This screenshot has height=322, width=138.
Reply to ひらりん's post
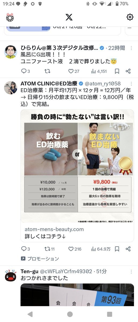click(26, 71)
